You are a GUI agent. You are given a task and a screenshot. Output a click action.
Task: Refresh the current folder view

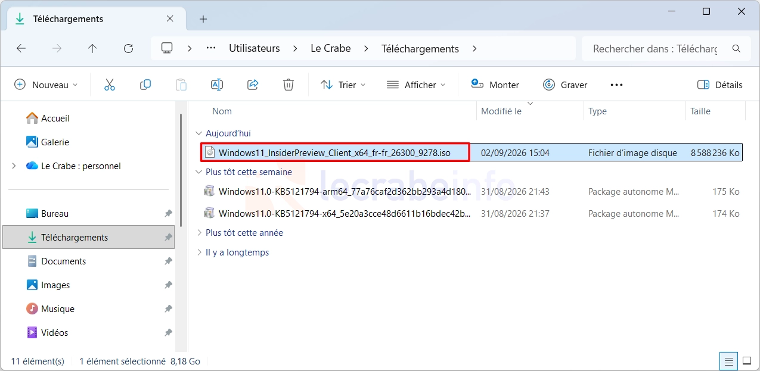coord(128,49)
